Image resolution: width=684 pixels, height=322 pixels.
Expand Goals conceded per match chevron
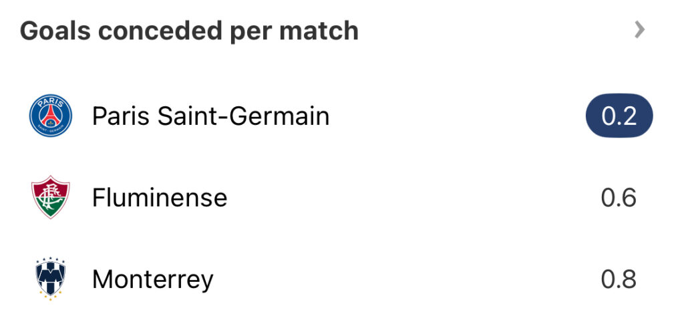639,30
